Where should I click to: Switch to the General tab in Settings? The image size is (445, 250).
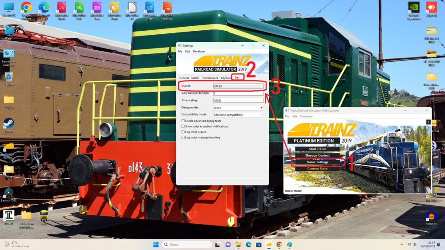184,78
